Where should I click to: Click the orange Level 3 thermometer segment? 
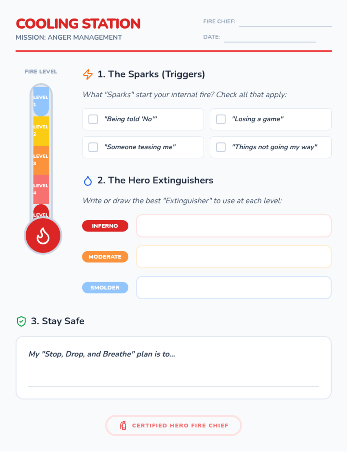click(41, 160)
